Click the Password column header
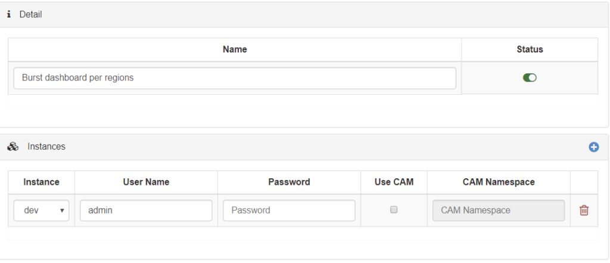This screenshot has width=610, height=263. click(289, 182)
